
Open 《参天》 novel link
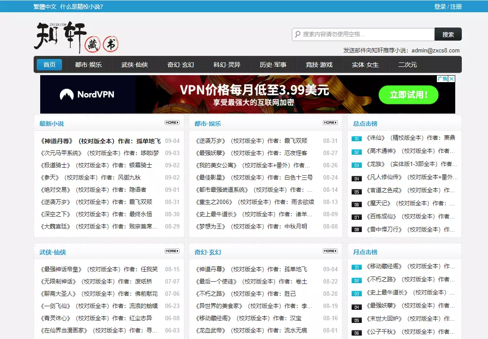[x=90, y=177]
